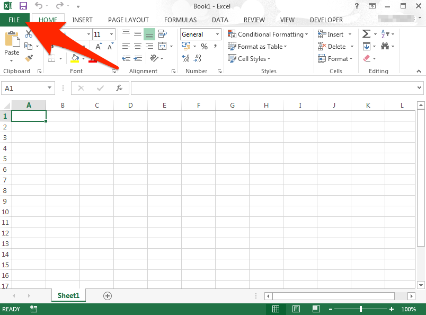This screenshot has width=426, height=315.
Task: Toggle Center text alignment
Action: [138, 46]
